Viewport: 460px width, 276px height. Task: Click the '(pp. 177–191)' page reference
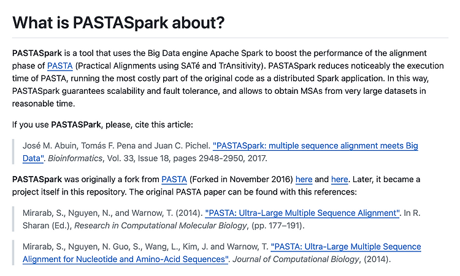click(277, 226)
